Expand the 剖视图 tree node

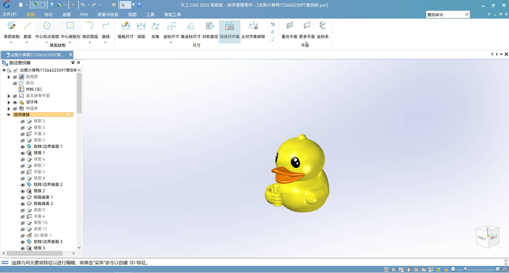[x=9, y=77]
